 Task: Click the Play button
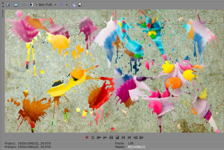(x=105, y=137)
